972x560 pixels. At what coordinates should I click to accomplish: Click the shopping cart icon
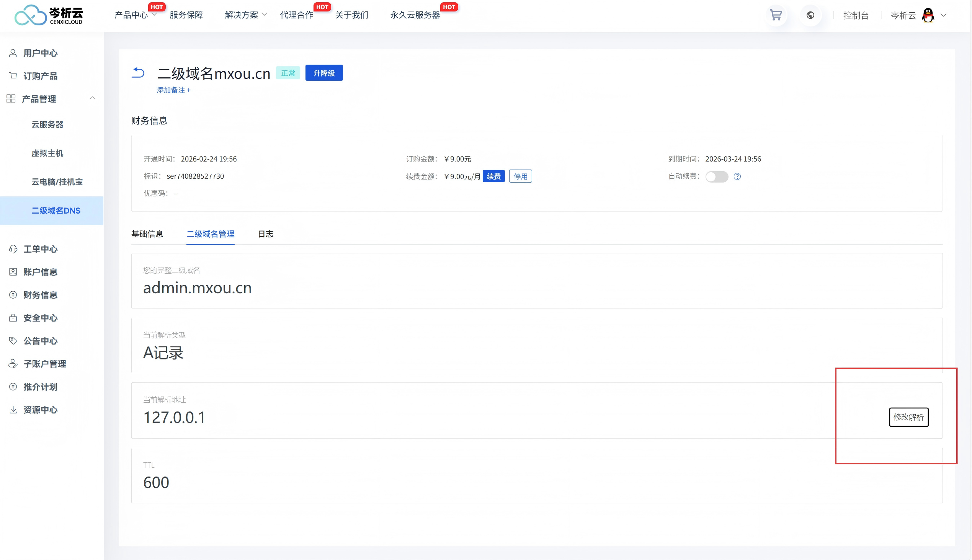[776, 15]
